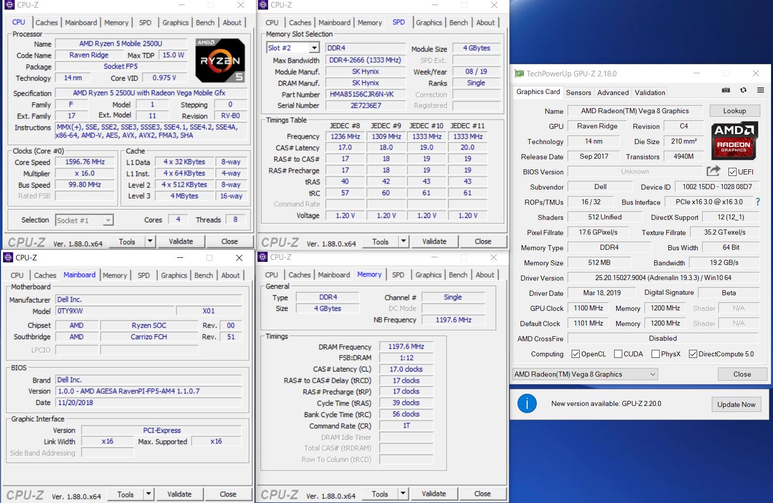
Task: Click the BIOS export share icon in GPU-Z
Action: point(713,171)
